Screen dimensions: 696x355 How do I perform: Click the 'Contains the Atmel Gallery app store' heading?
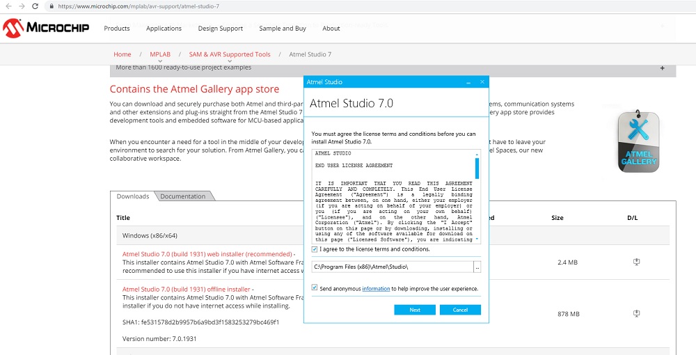194,89
